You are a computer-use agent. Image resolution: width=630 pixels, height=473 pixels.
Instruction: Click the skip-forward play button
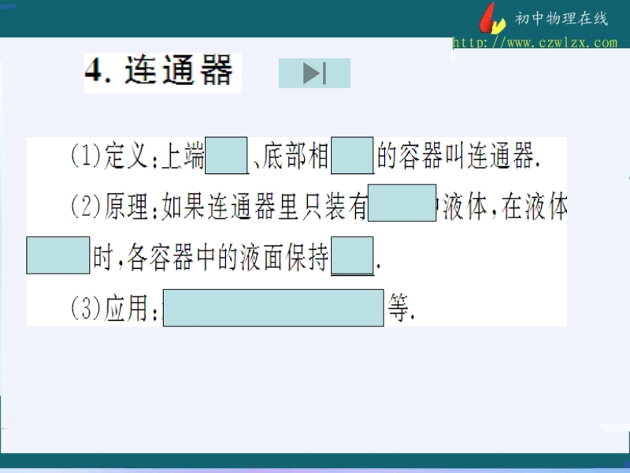[x=314, y=73]
